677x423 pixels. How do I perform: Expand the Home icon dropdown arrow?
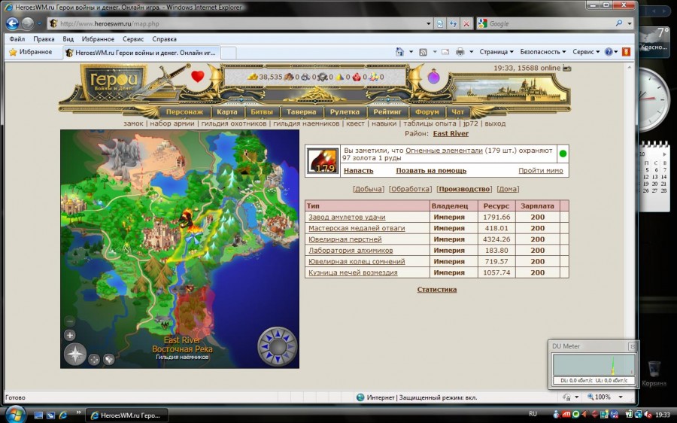pos(411,52)
